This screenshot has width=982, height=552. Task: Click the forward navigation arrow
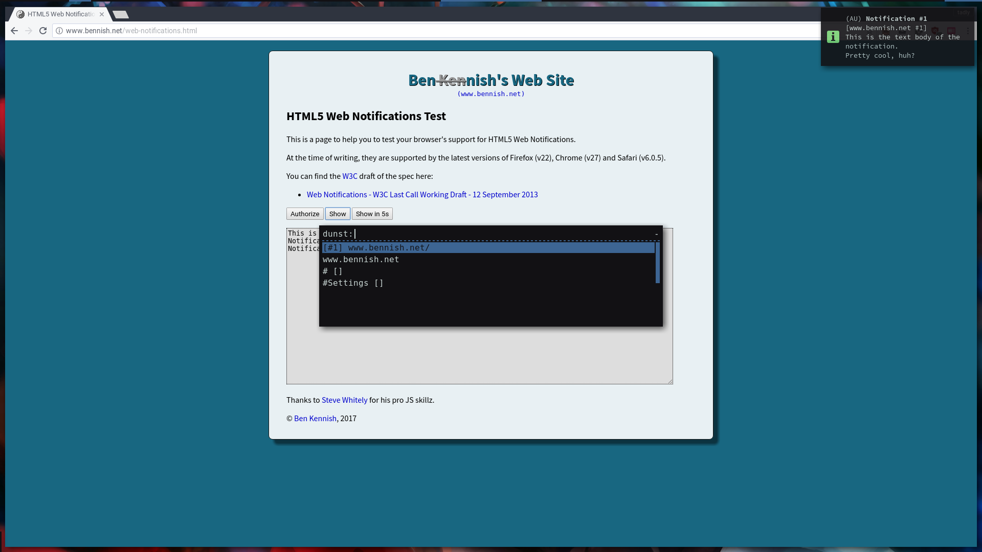pyautogui.click(x=29, y=31)
